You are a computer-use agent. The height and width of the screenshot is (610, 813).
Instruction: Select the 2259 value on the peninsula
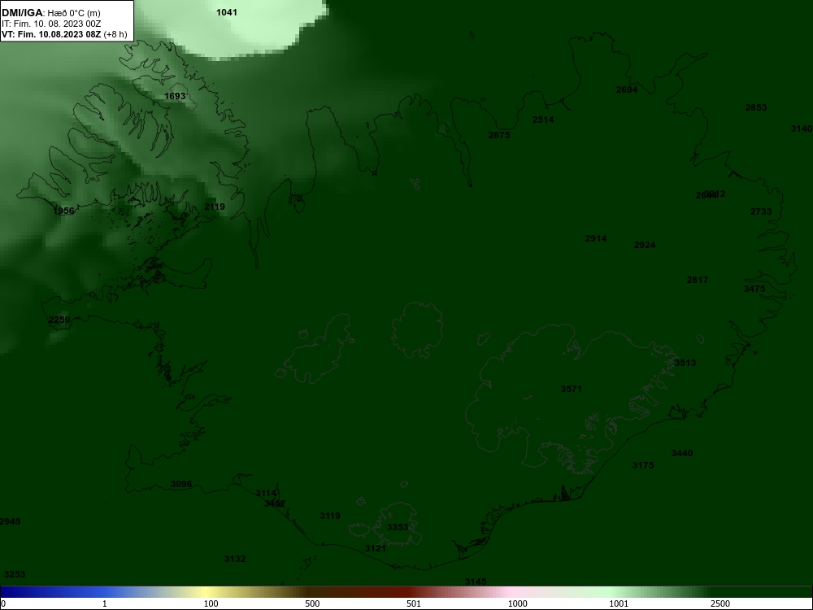59,320
